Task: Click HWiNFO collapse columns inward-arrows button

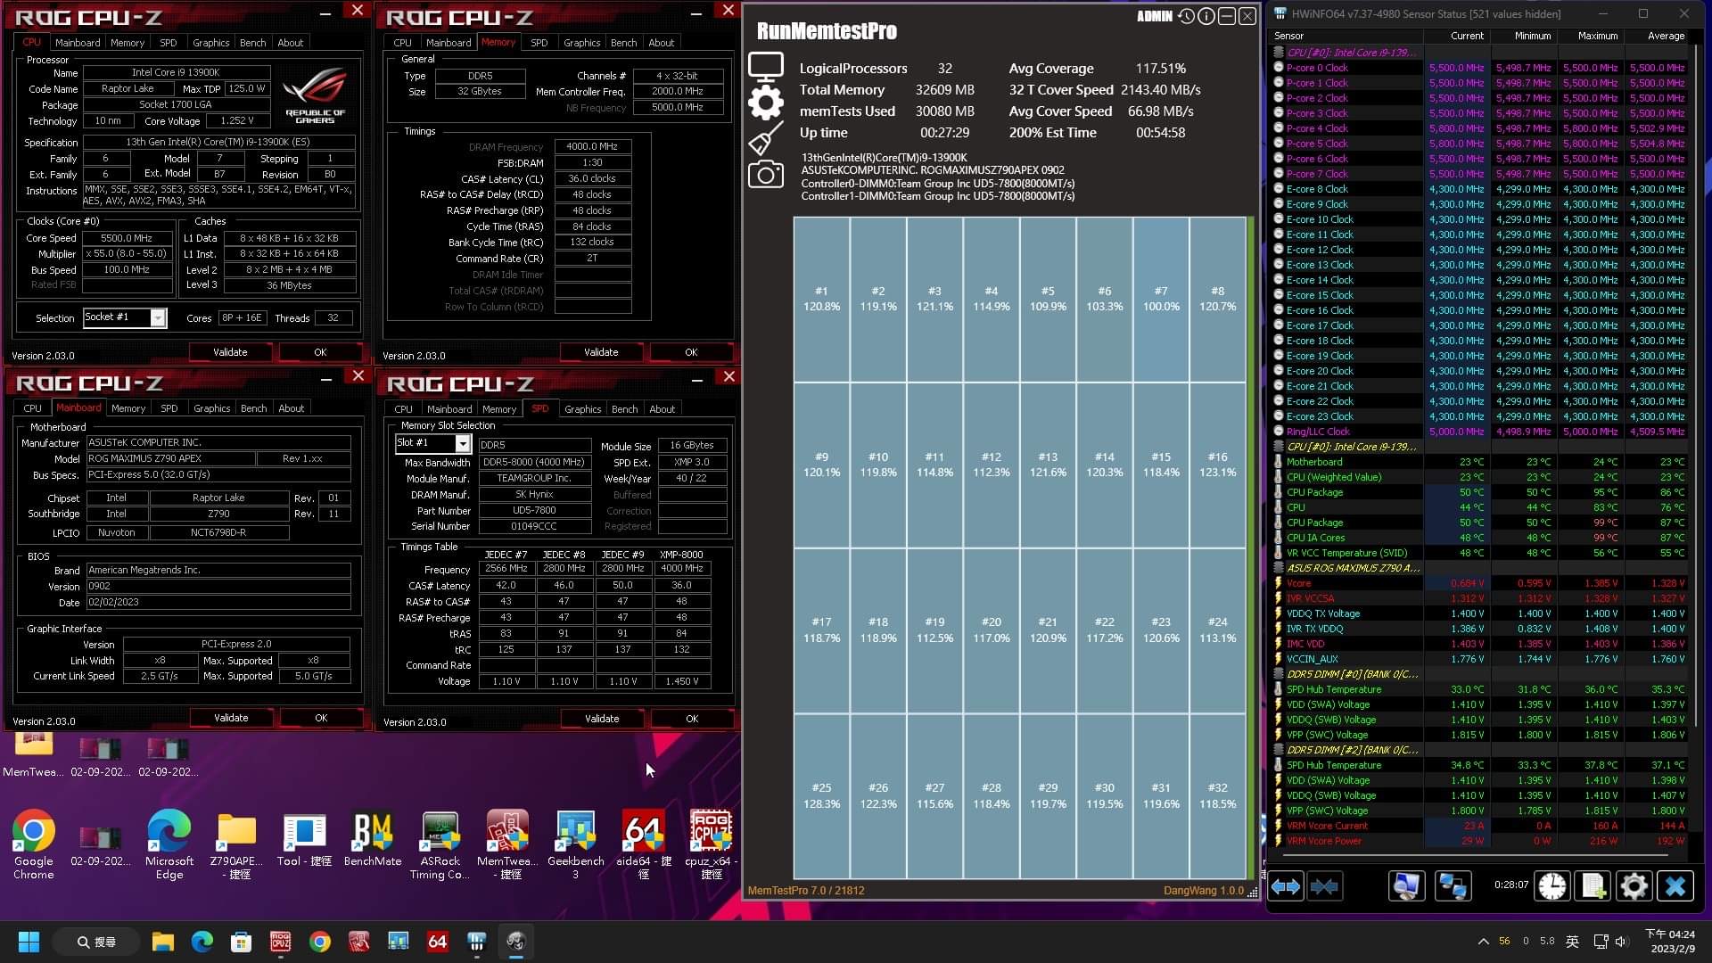Action: click(x=1325, y=886)
